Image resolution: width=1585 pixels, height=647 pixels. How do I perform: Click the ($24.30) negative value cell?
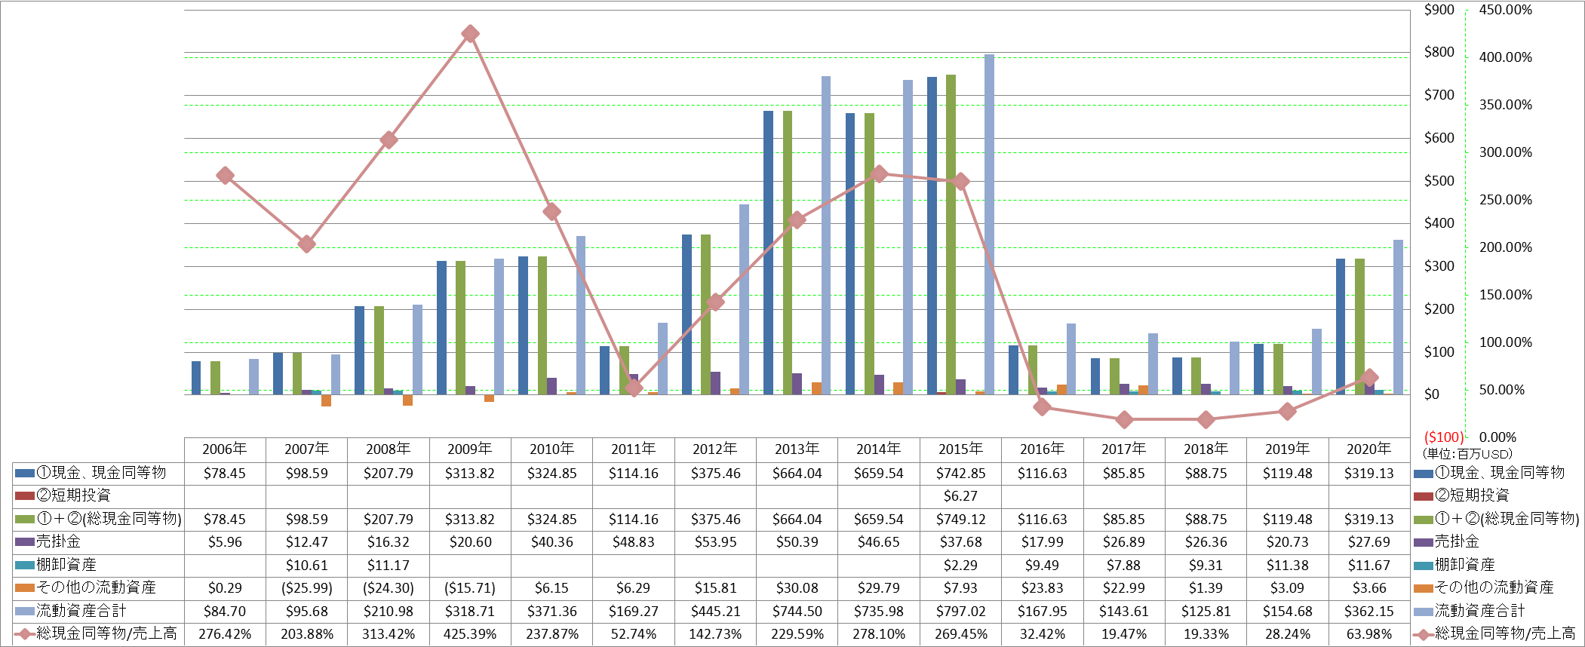pyautogui.click(x=389, y=588)
